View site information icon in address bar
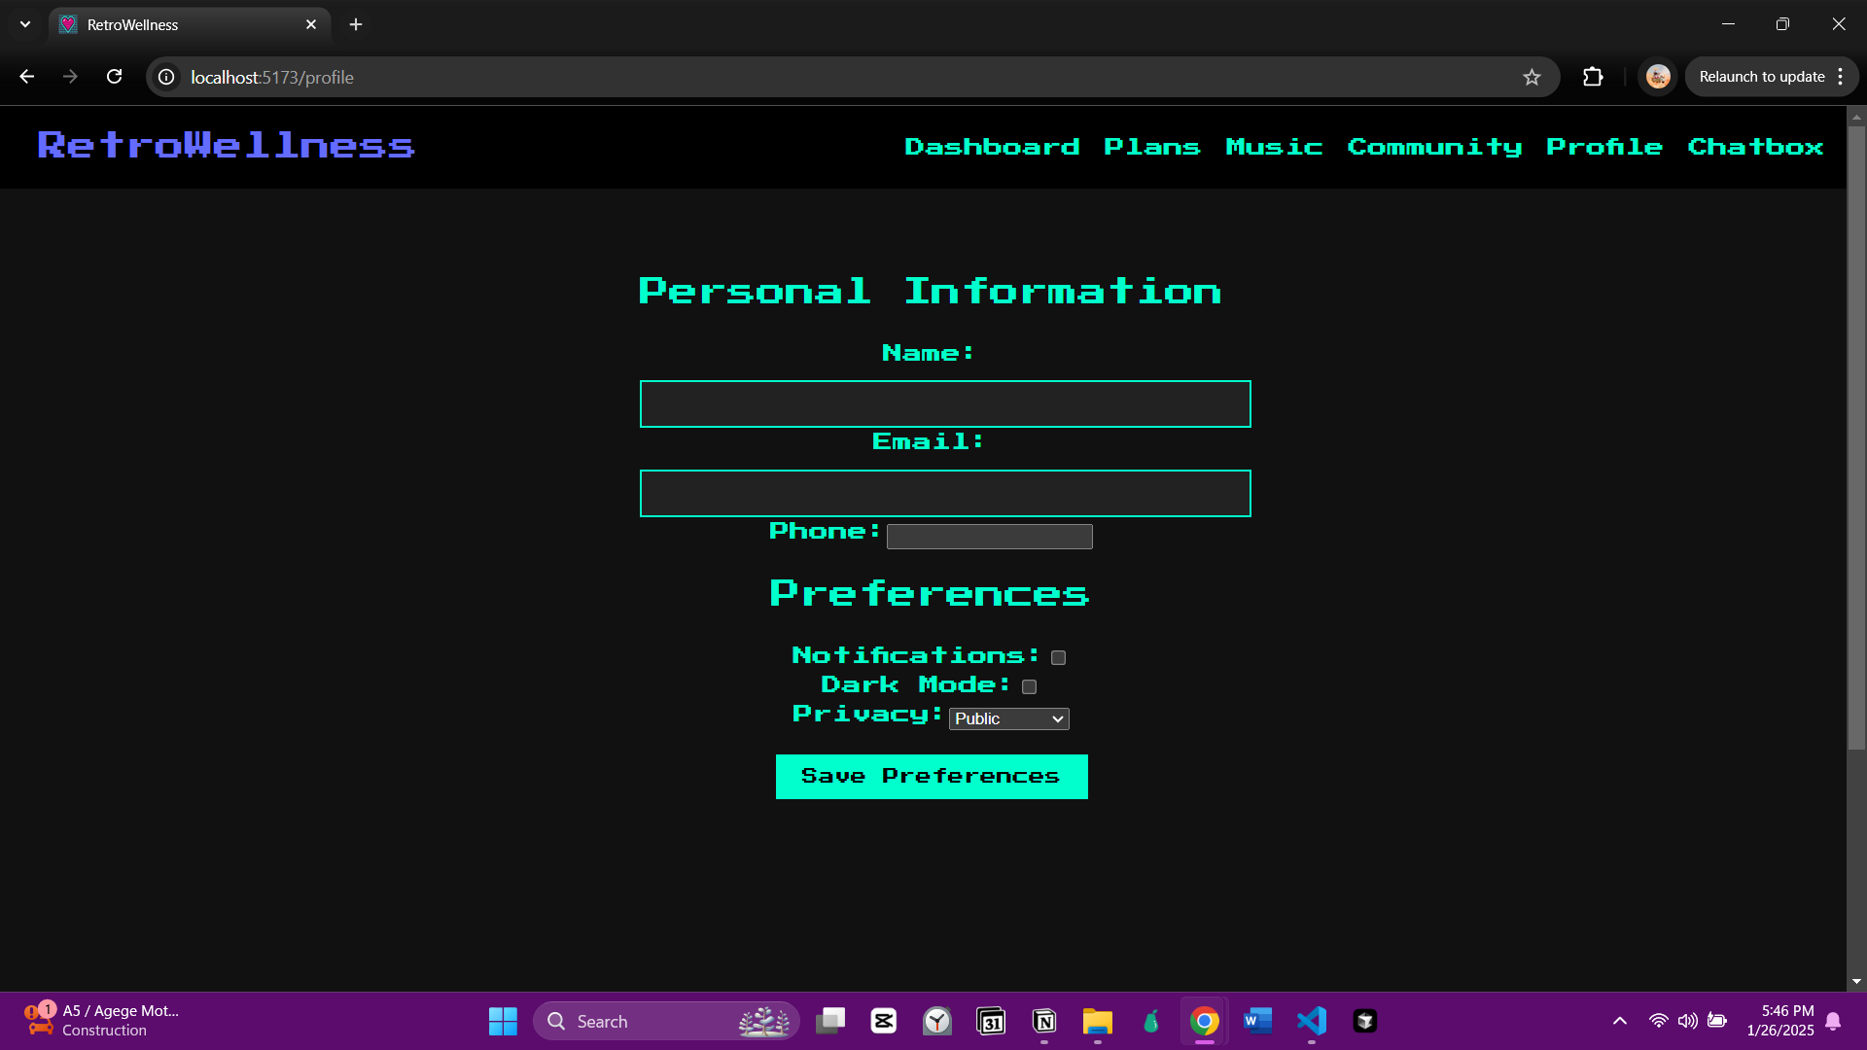 [167, 77]
